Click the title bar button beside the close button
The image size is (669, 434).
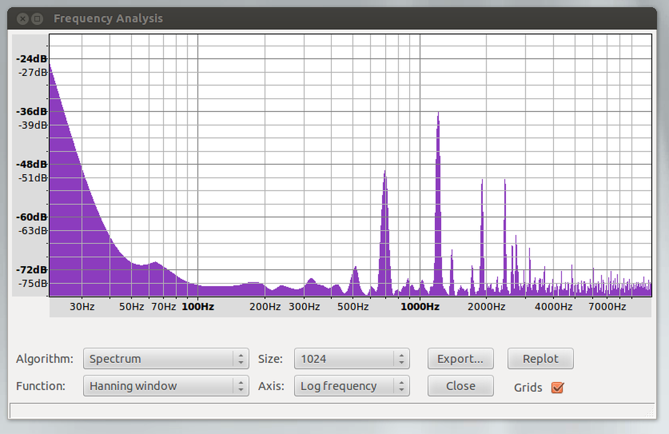37,19
